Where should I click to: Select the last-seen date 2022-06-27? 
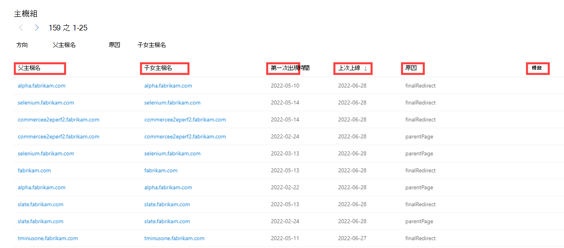[x=352, y=238]
